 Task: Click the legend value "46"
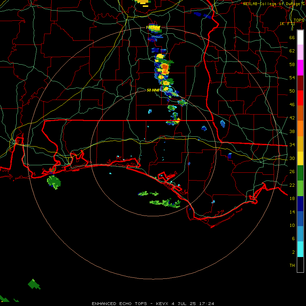tap(292, 105)
